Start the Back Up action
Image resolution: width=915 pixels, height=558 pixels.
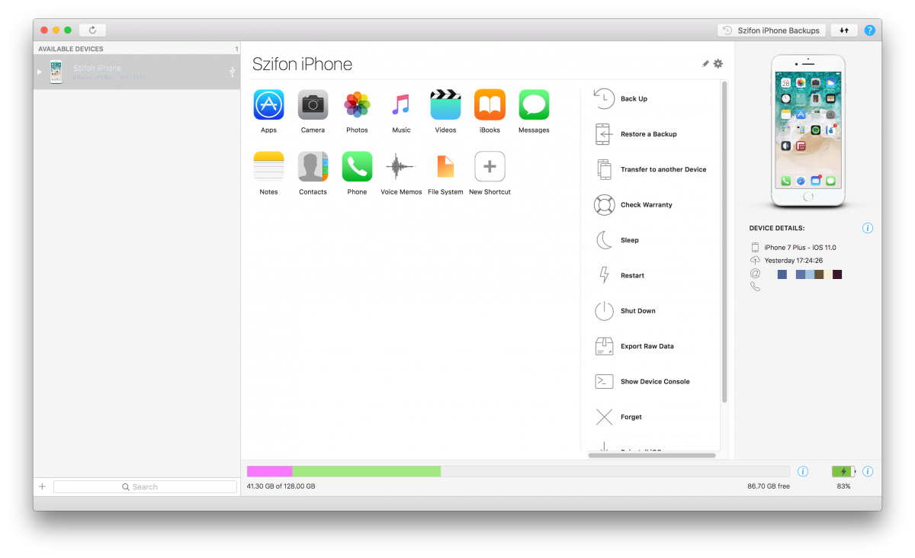pyautogui.click(x=634, y=99)
